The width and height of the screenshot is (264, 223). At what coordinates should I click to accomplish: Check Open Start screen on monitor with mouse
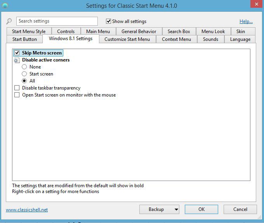click(x=17, y=95)
